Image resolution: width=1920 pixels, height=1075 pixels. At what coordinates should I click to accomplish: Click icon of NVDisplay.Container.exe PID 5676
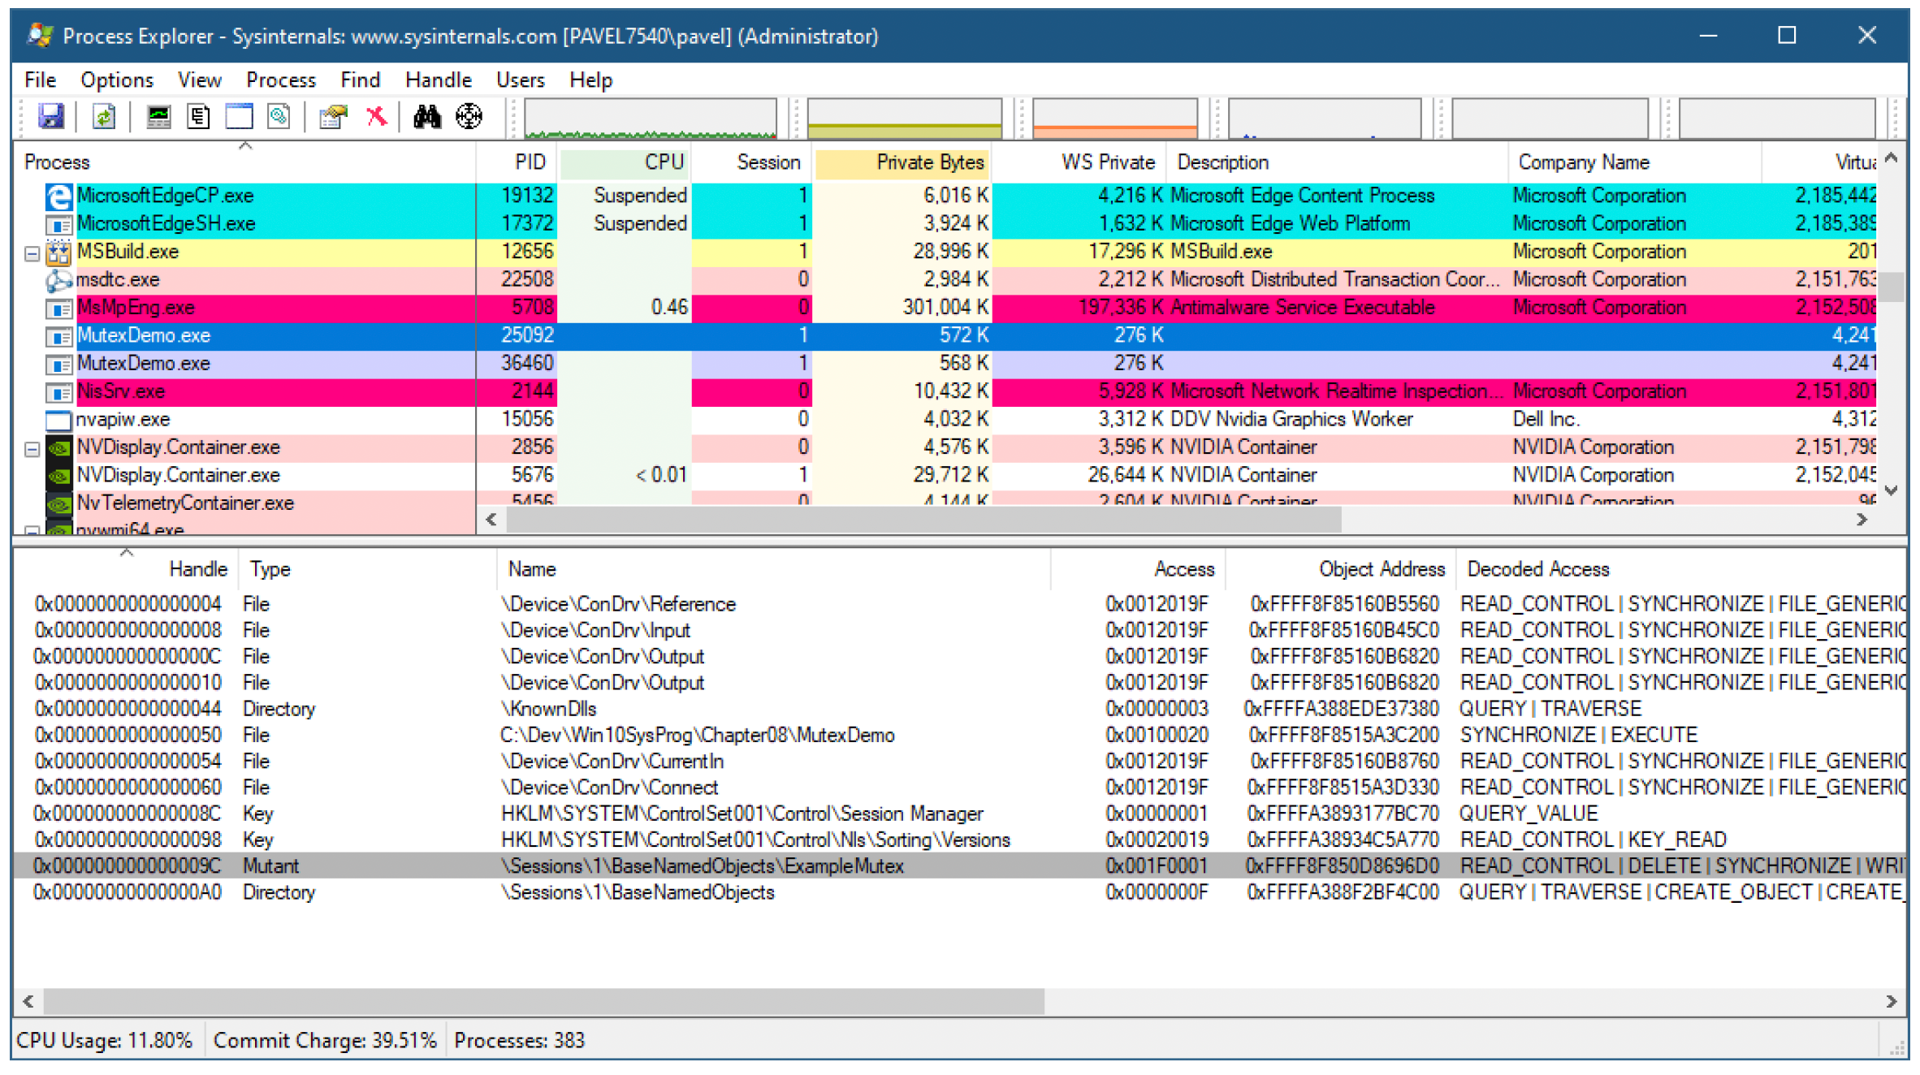(58, 476)
